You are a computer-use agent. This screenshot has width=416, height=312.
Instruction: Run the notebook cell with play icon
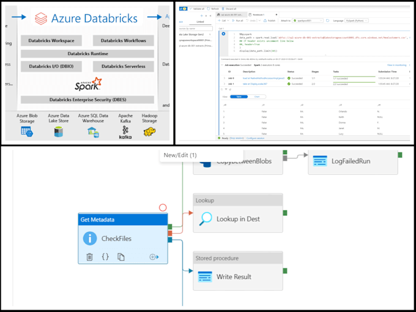coord(223,34)
